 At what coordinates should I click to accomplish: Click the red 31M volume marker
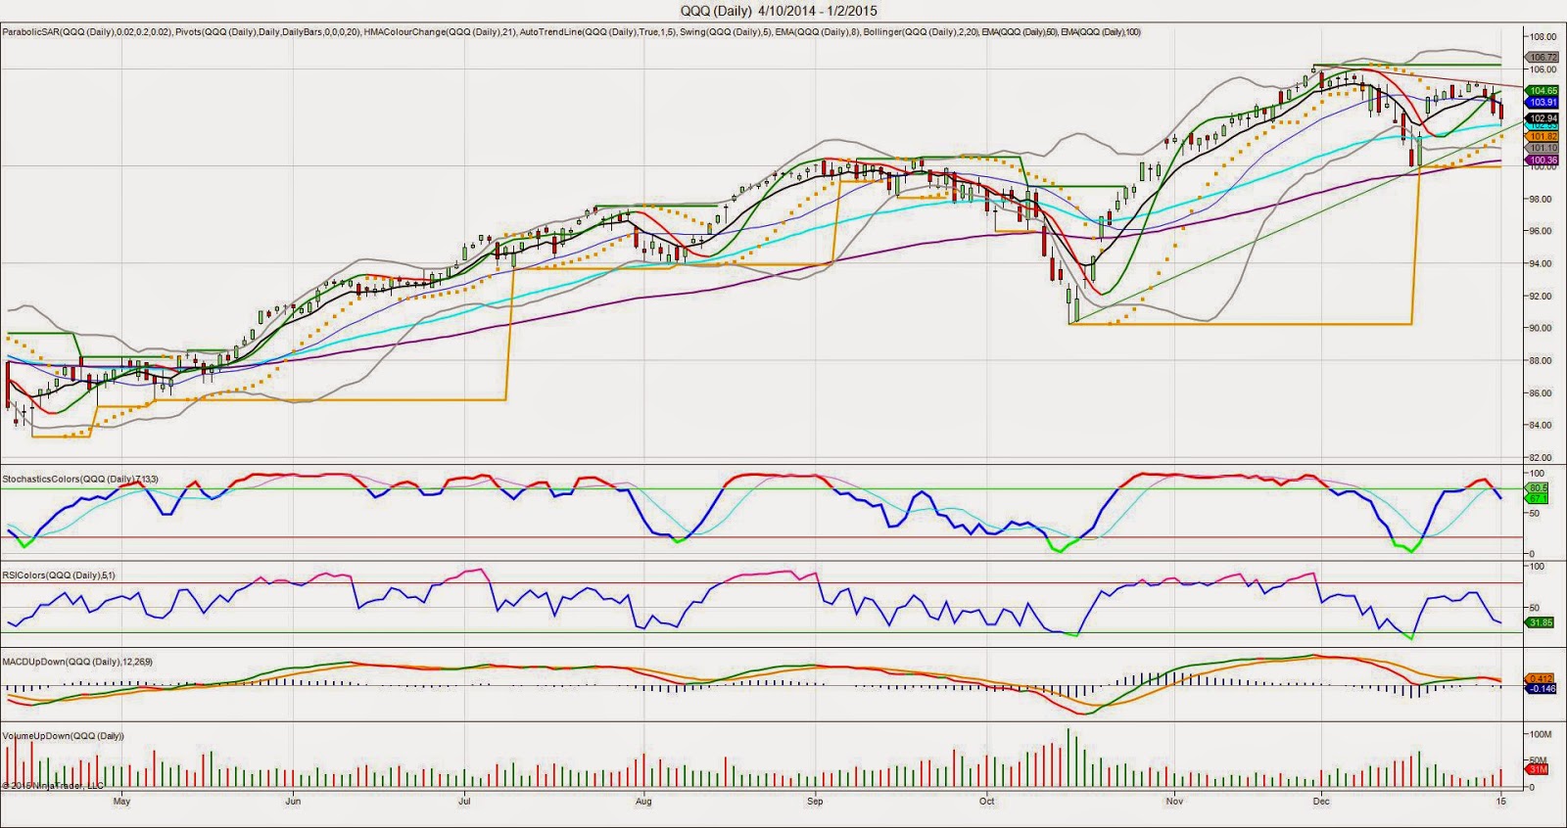point(1538,769)
